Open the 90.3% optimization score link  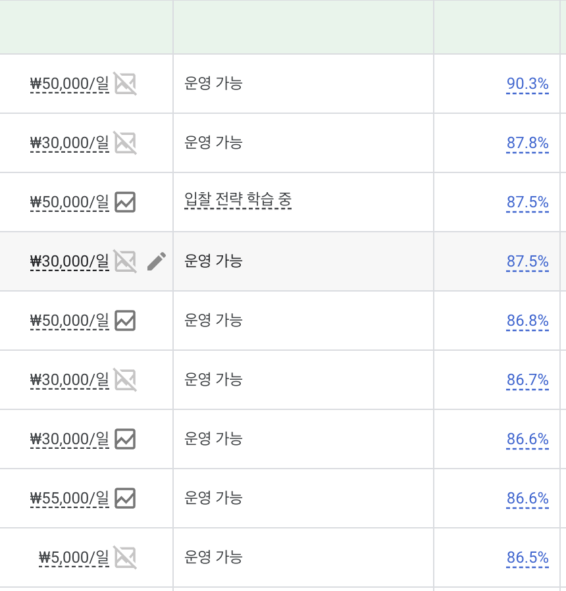(x=528, y=84)
